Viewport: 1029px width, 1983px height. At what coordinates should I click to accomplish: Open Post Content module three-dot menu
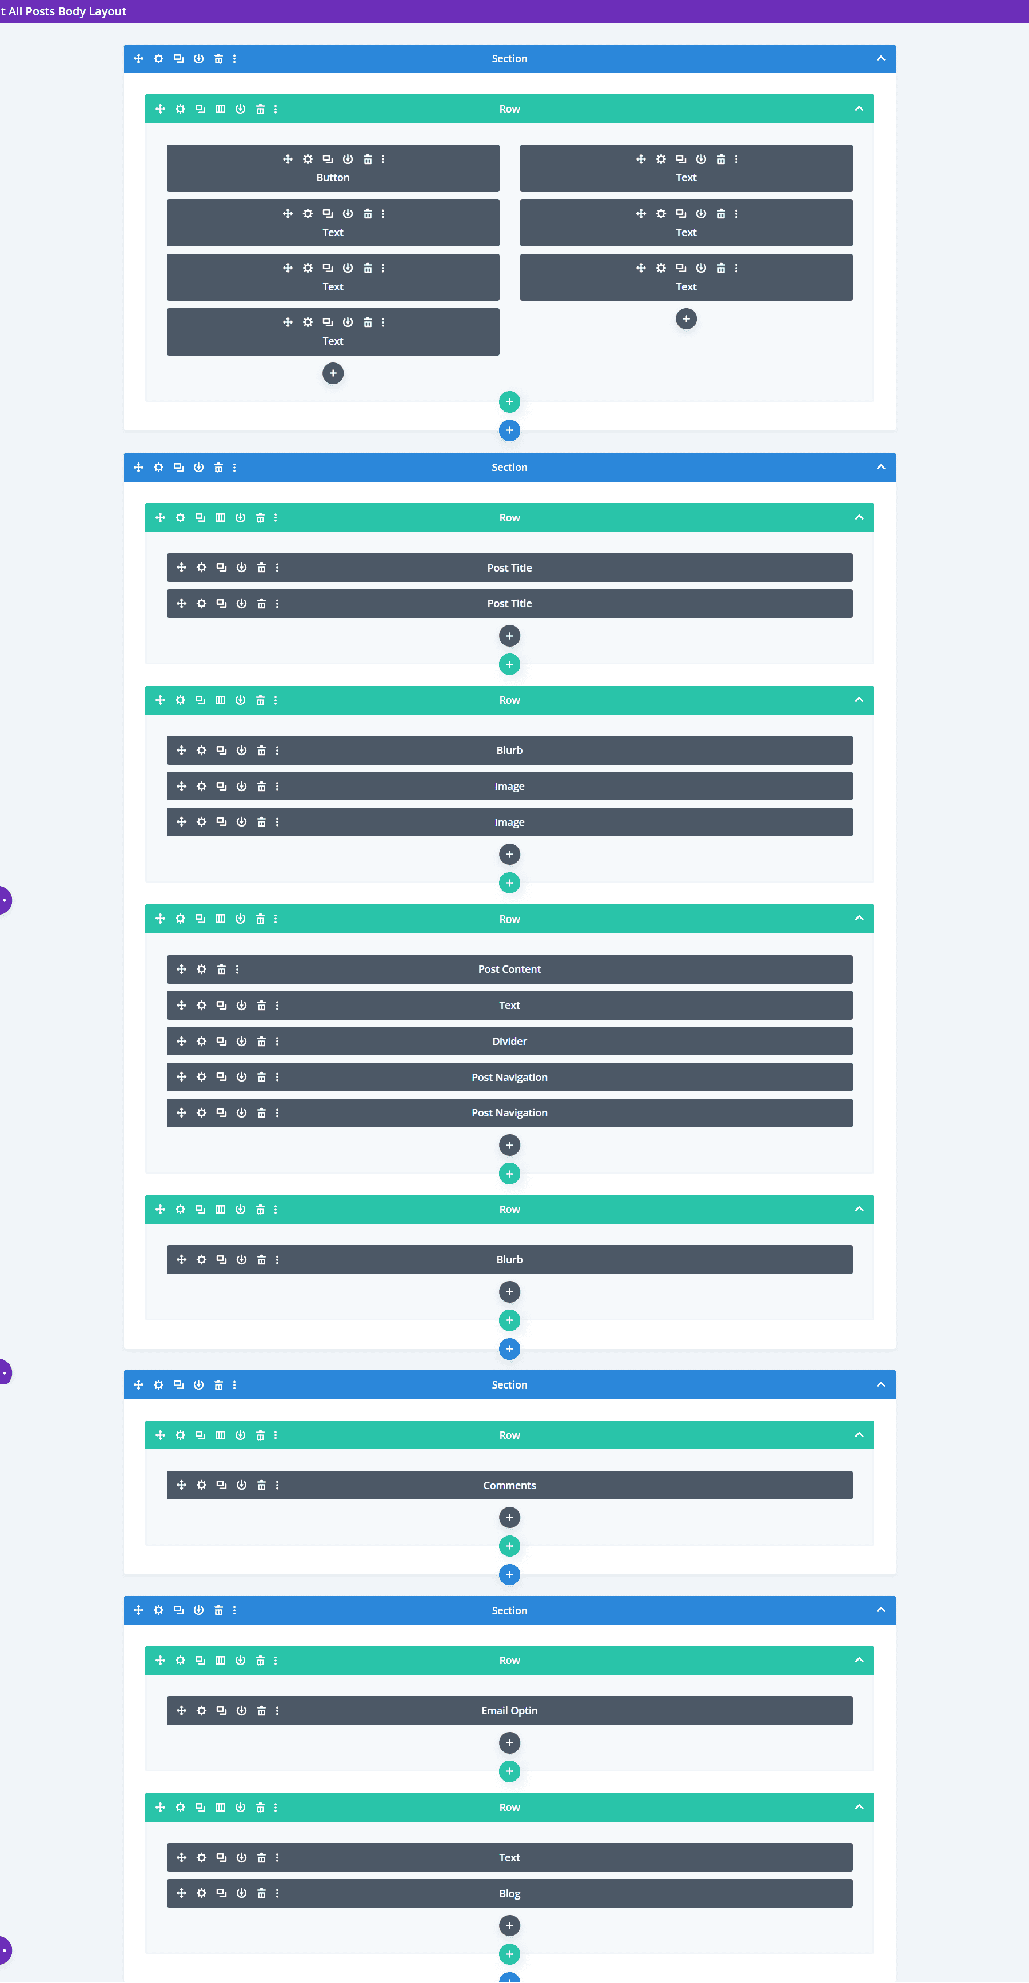pyautogui.click(x=237, y=969)
